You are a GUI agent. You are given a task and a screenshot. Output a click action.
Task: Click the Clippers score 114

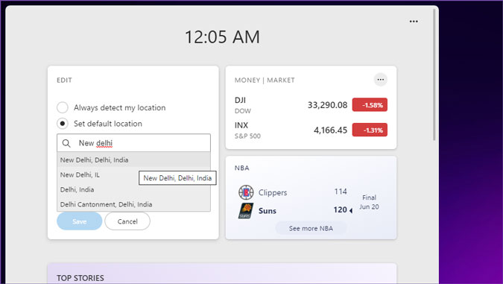341,192
